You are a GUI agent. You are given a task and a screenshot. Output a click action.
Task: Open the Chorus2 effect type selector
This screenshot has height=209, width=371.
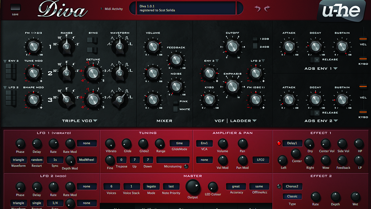(x=292, y=186)
